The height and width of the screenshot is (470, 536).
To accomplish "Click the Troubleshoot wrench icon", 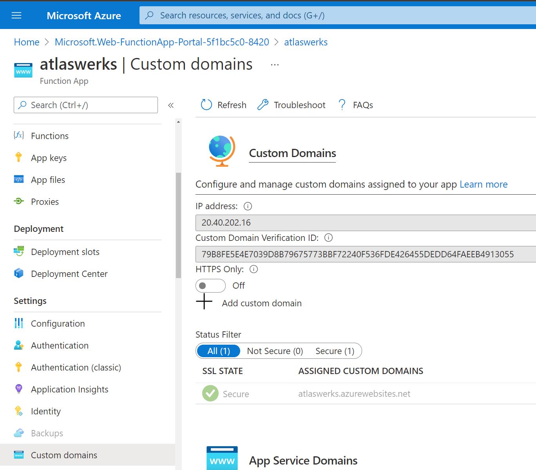I will pos(263,105).
